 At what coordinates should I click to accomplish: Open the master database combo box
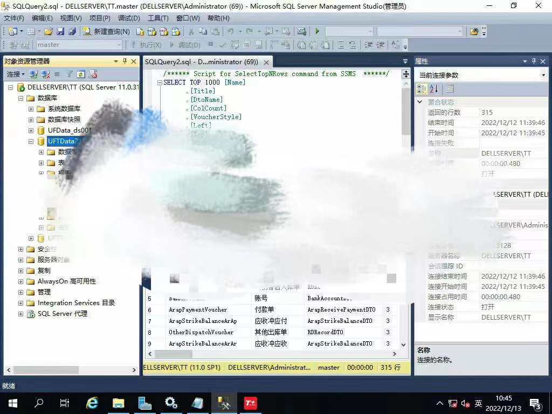pyautogui.click(x=79, y=45)
